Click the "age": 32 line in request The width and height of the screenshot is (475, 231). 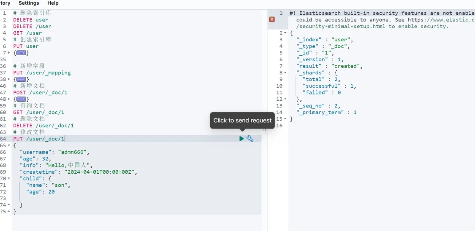[x=35, y=159]
